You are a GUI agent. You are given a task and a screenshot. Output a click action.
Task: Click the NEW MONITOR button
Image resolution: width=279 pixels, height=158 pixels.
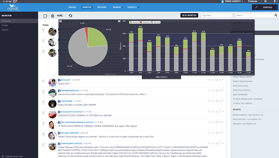tap(189, 15)
